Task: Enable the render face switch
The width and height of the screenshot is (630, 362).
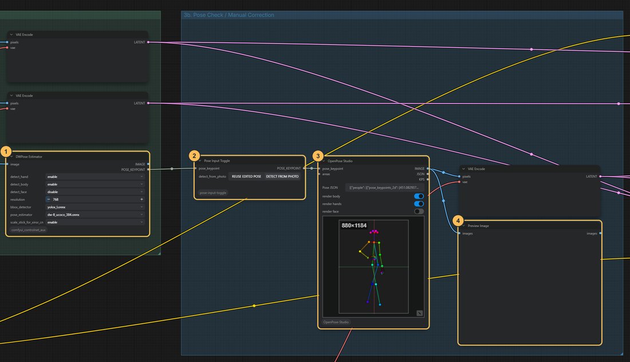Action: pos(419,212)
